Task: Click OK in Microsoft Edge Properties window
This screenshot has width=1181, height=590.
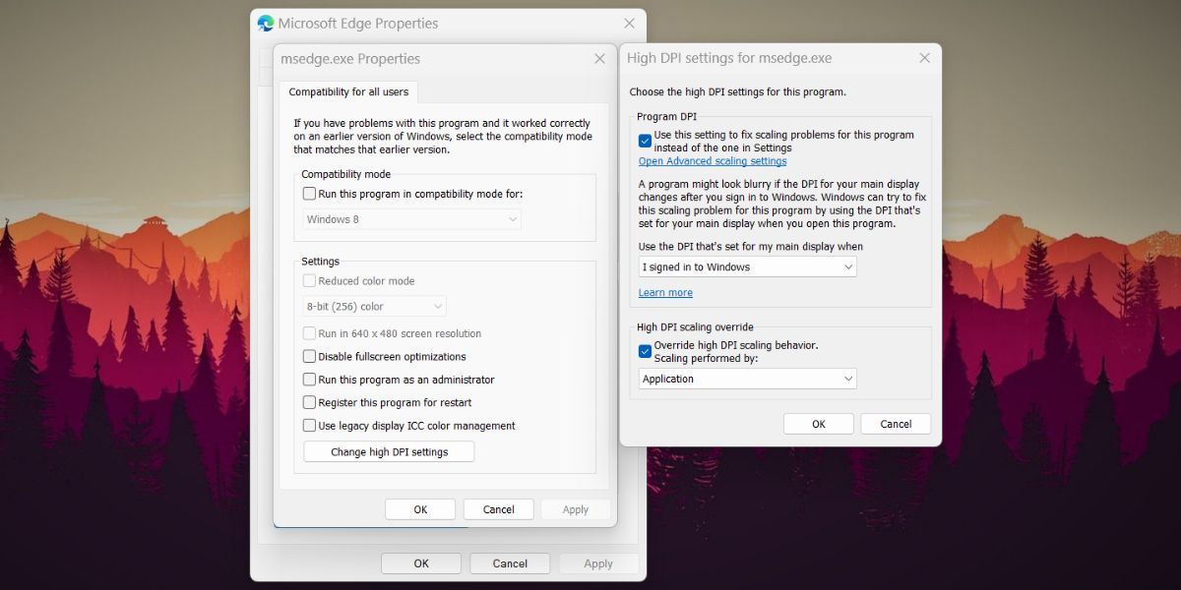Action: [x=421, y=563]
